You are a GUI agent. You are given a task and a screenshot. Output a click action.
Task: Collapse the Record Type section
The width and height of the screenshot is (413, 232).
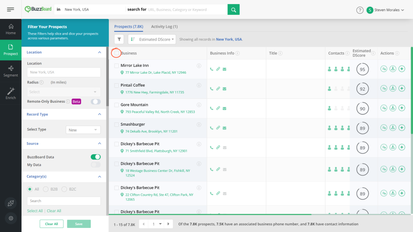coord(99,114)
